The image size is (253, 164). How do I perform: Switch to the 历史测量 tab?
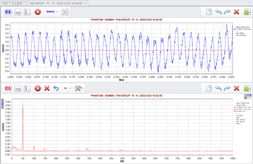click(17, 3)
